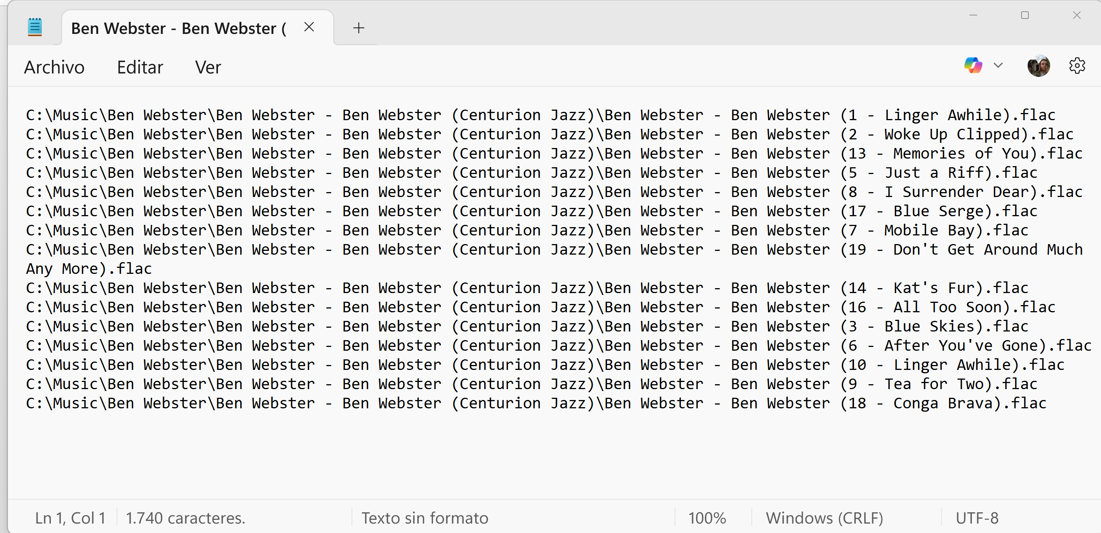Click Ln 1, Col 1 status indicator
Image resolution: width=1101 pixels, height=533 pixels.
coord(70,518)
